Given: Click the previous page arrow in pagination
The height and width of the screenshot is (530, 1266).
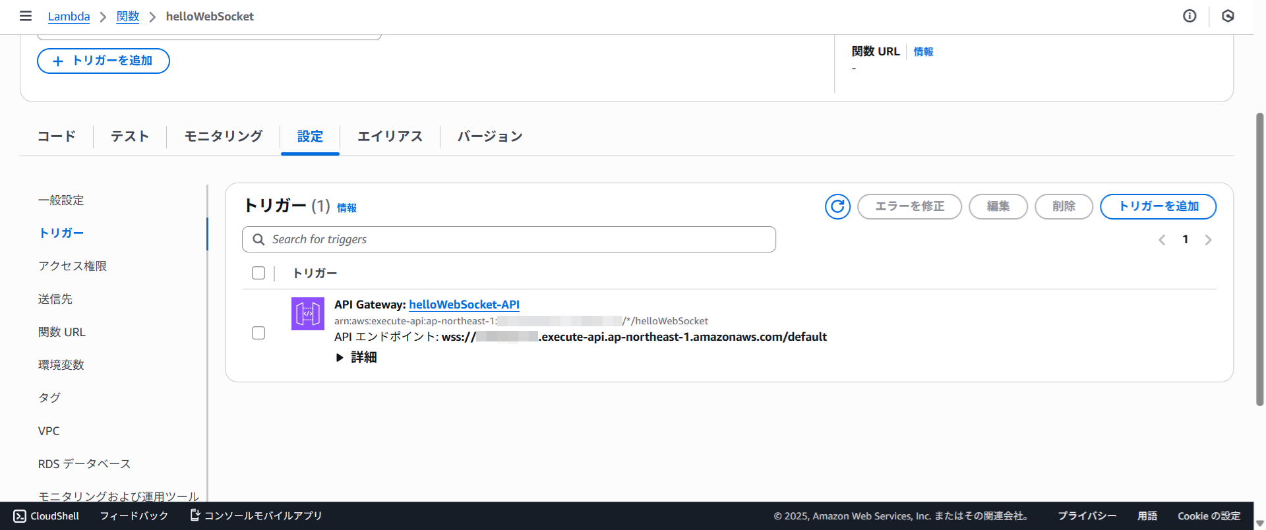Looking at the screenshot, I should 1162,240.
